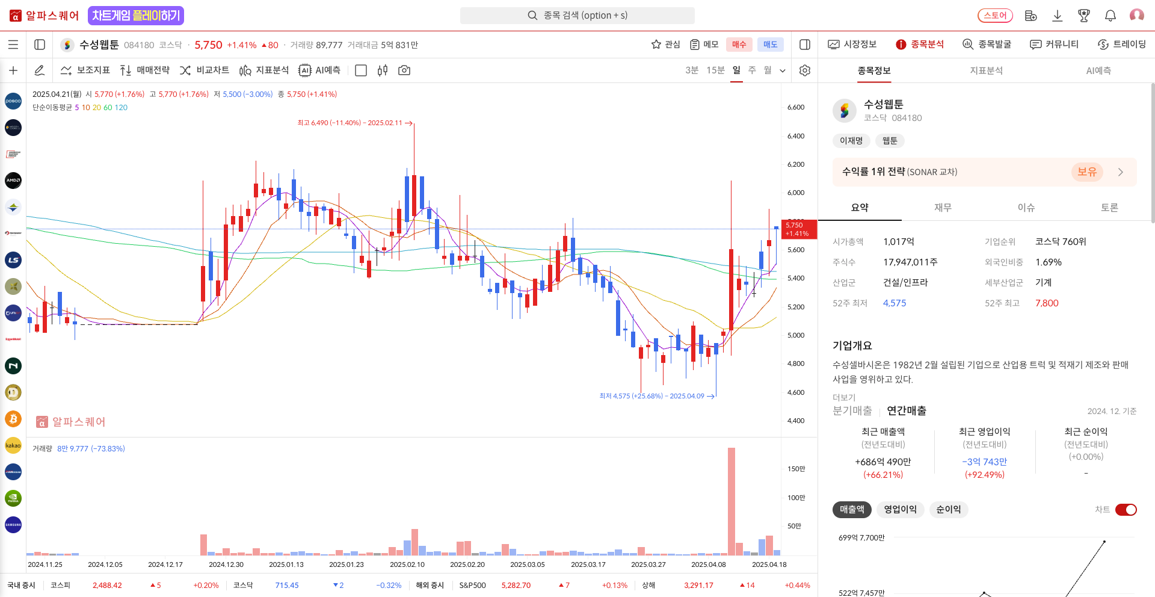Expand the timeframe dropdown chevron

pos(783,70)
